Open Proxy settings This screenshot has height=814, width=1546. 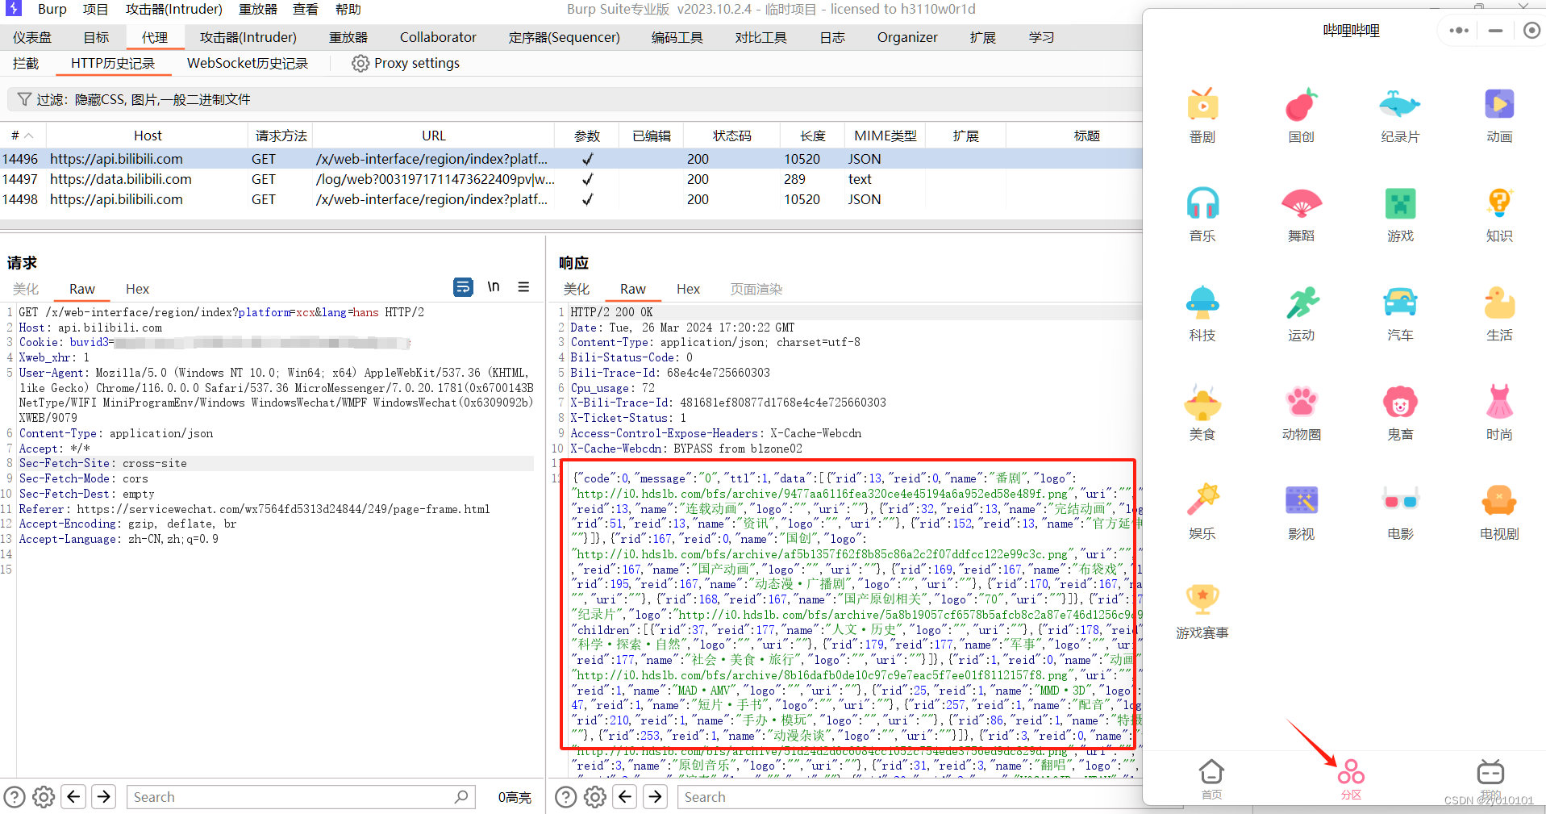pos(406,63)
